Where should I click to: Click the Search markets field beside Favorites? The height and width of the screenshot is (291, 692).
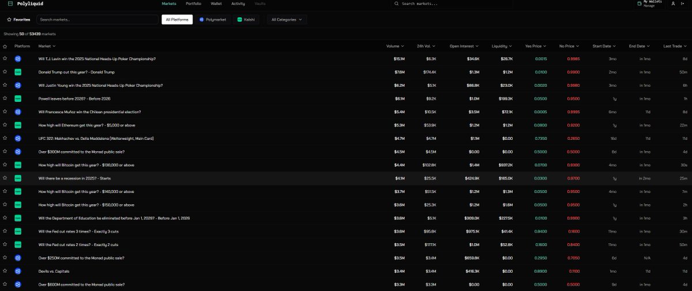coord(97,20)
